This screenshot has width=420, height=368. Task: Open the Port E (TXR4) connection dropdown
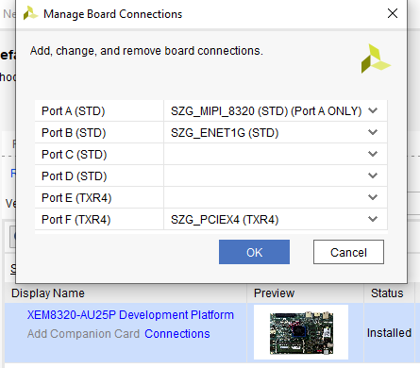tap(373, 197)
